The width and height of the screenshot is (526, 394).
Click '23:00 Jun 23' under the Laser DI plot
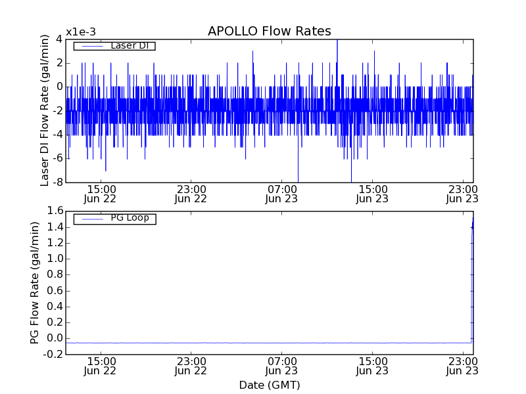[x=463, y=194]
